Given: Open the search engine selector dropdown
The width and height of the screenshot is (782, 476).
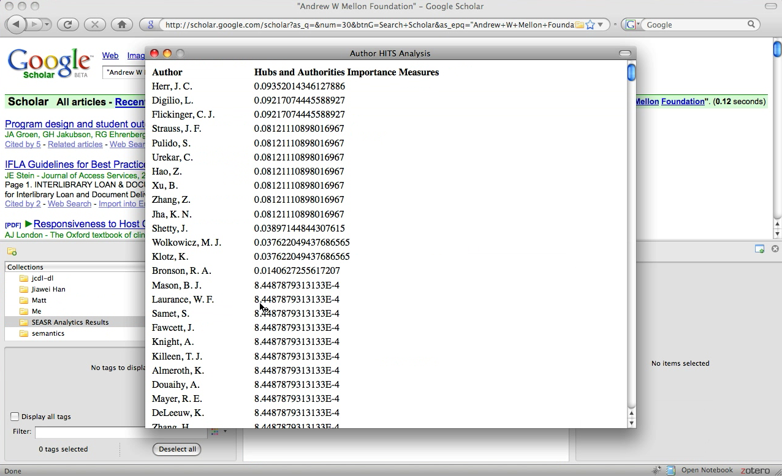Looking at the screenshot, I should pos(633,25).
